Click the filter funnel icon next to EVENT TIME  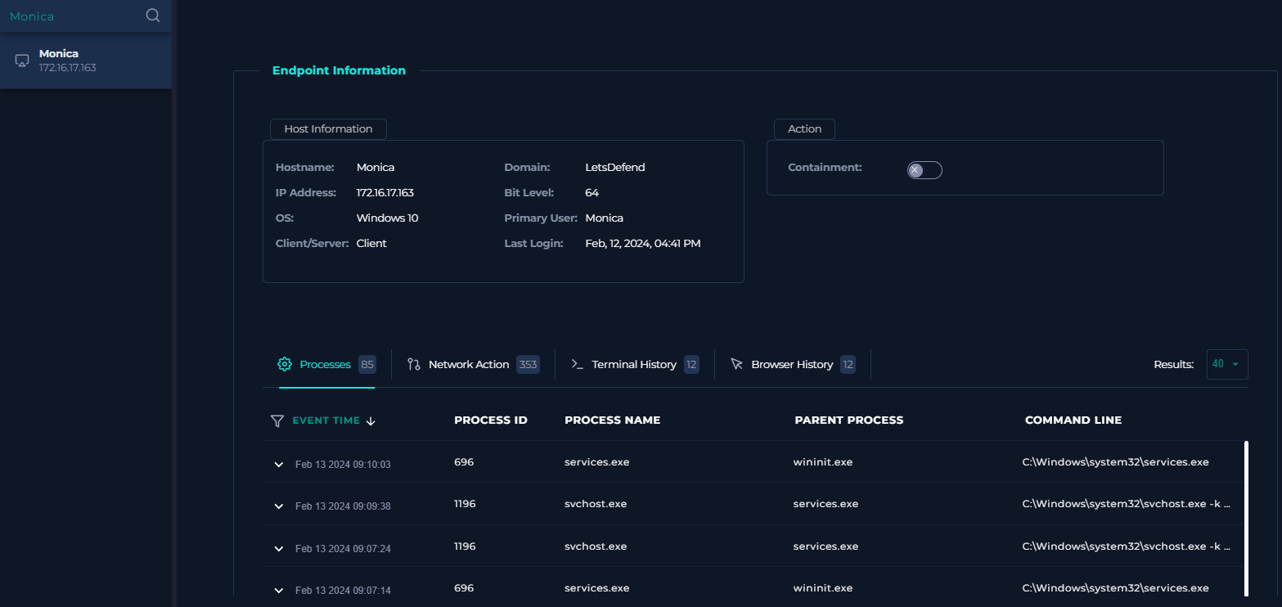click(277, 420)
